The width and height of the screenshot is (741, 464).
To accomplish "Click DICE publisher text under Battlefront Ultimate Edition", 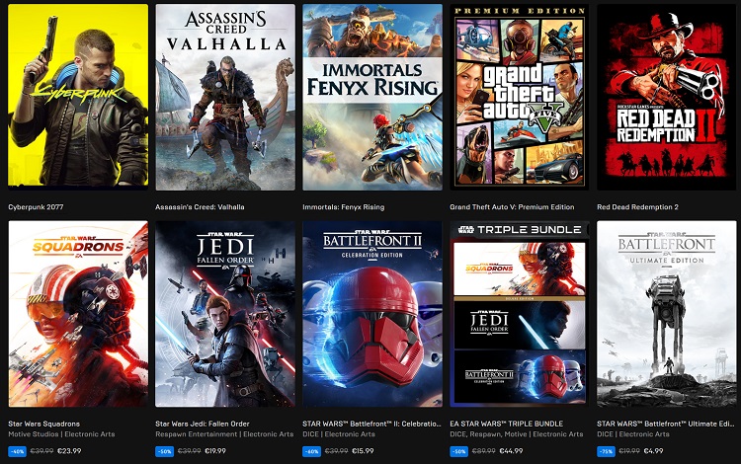I will point(633,433).
